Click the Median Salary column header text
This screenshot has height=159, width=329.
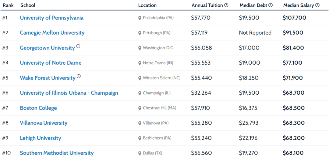point(299,5)
